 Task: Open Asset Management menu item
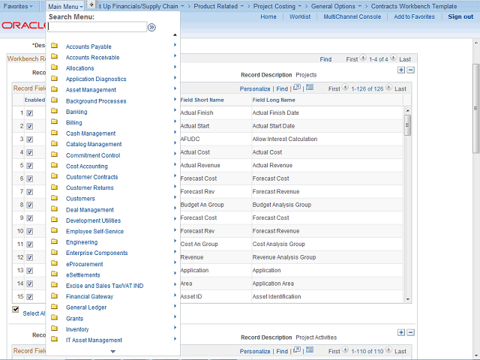[x=91, y=90]
